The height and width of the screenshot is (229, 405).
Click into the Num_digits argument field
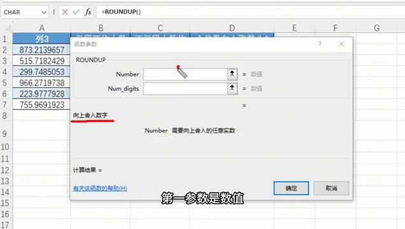185,88
